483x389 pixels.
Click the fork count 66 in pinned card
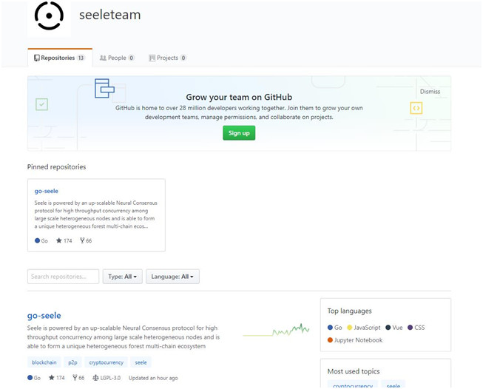86,240
